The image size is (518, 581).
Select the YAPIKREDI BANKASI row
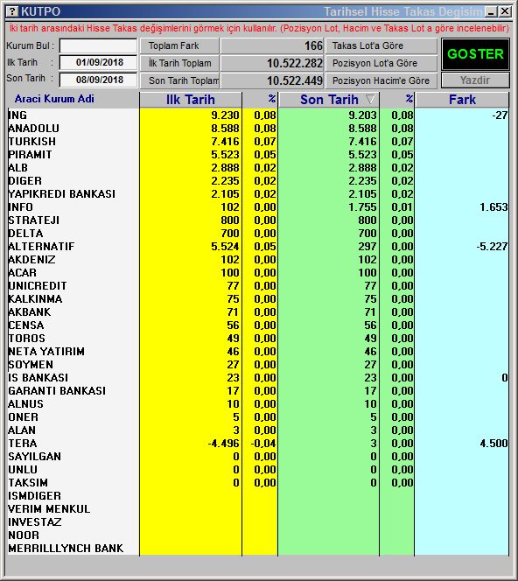click(258, 193)
